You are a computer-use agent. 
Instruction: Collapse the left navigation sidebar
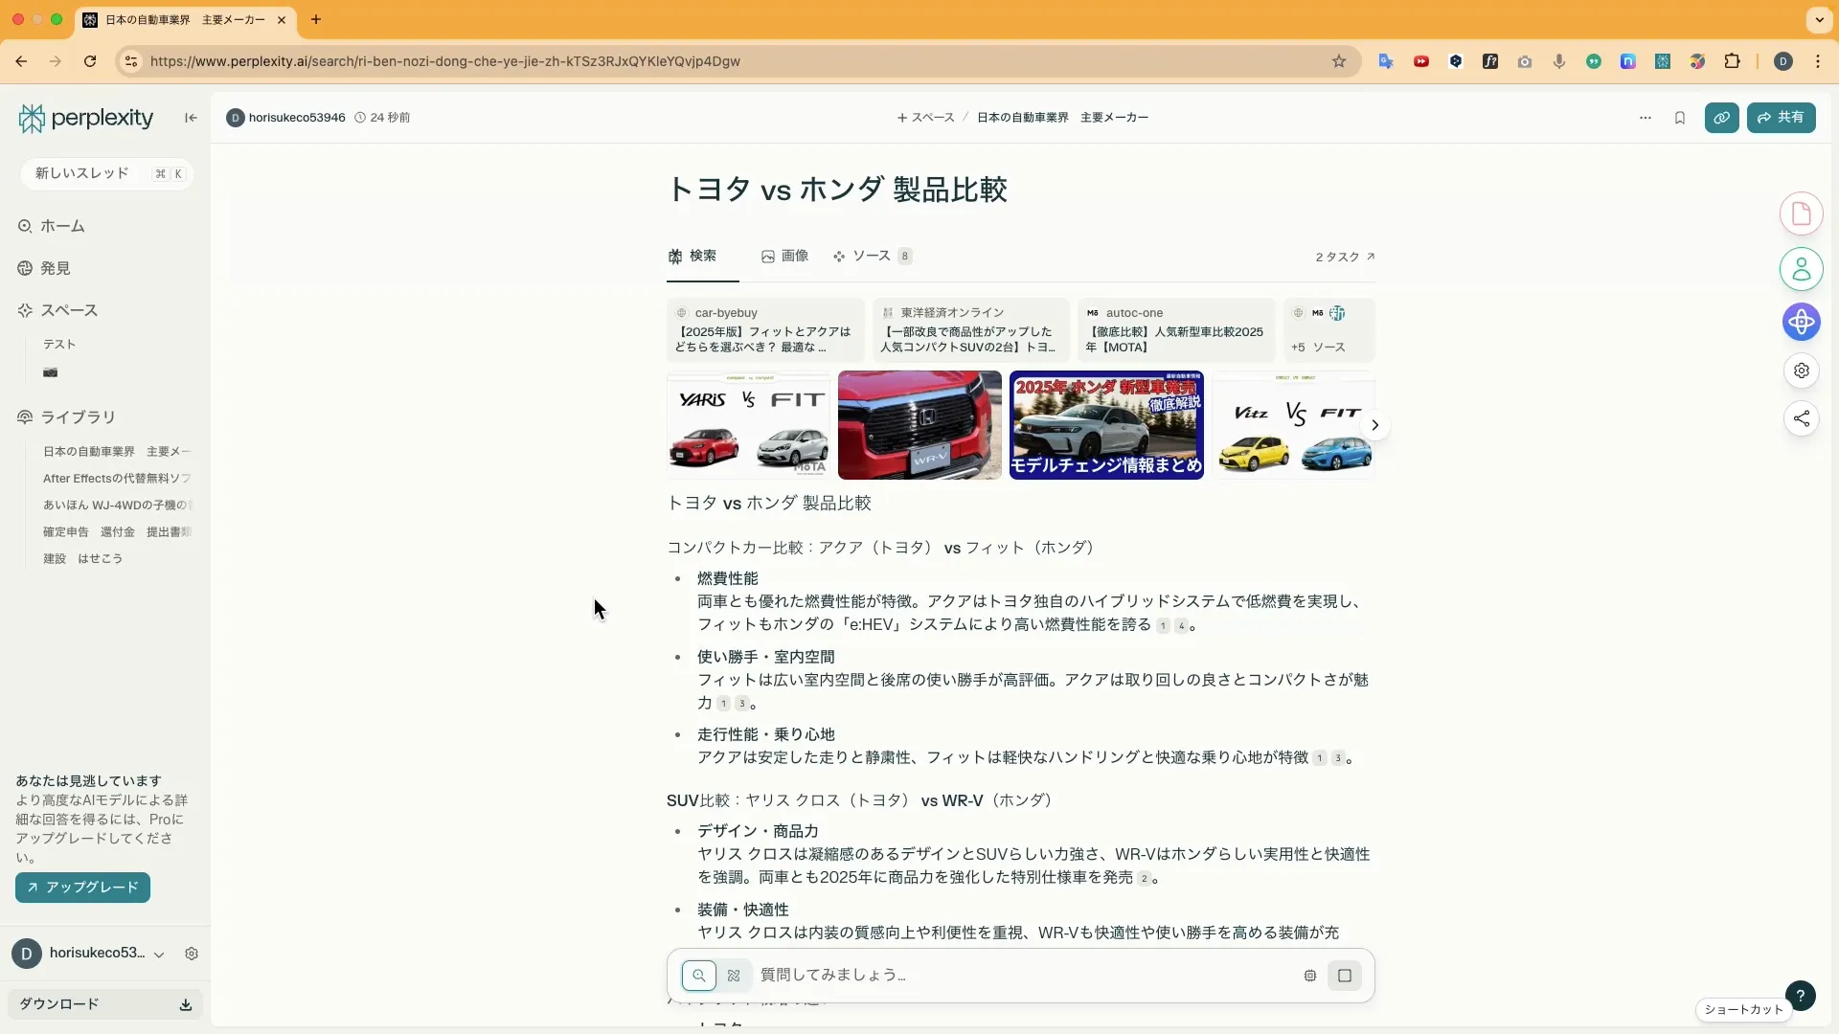190,118
